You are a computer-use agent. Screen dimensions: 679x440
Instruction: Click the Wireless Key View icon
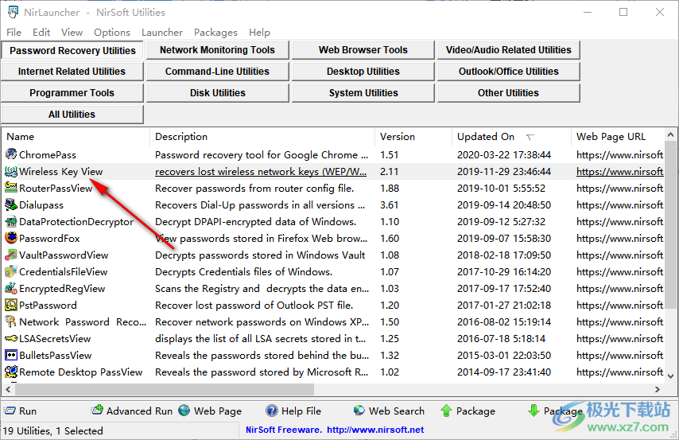11,171
